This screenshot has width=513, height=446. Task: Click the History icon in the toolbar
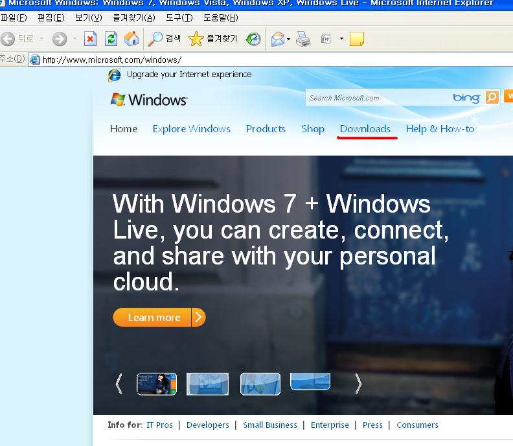pos(253,39)
